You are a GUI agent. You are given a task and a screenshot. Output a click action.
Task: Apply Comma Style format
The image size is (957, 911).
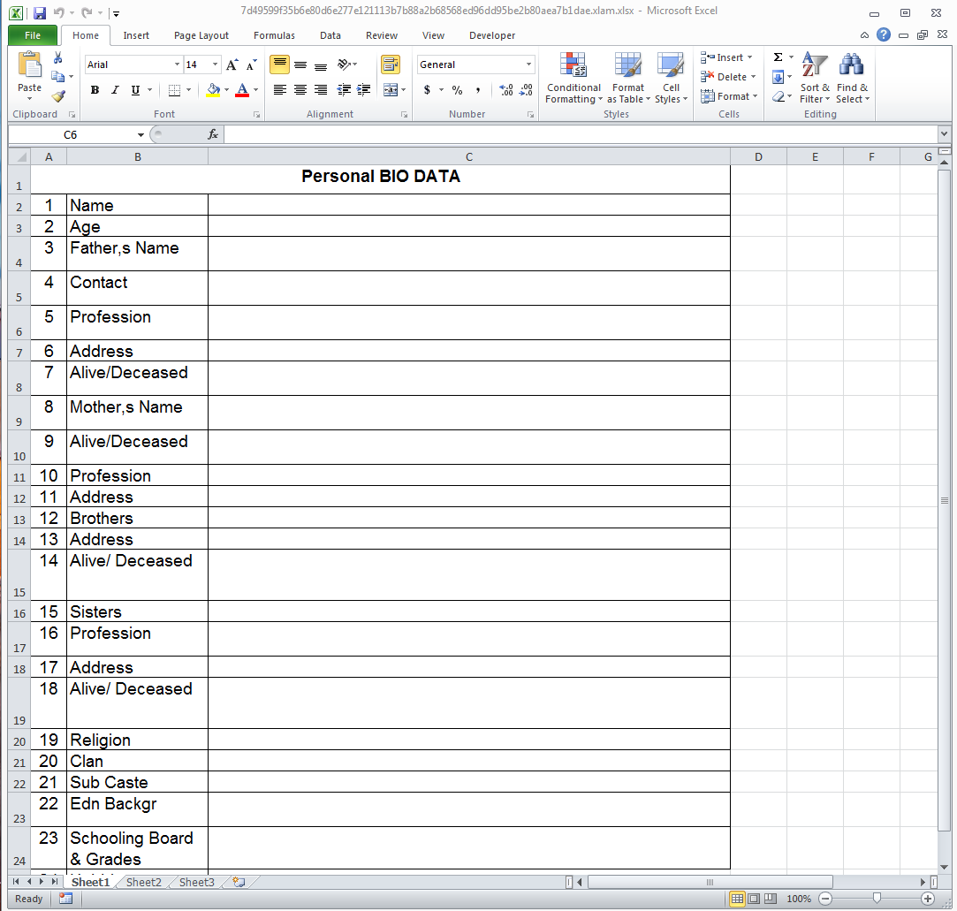click(x=478, y=90)
